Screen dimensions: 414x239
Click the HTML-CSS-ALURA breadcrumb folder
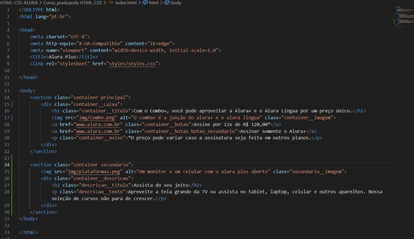(x=19, y=3)
